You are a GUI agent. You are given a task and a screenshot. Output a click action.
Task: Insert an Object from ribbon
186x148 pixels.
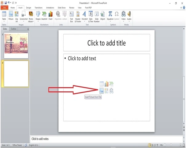click(x=103, y=15)
